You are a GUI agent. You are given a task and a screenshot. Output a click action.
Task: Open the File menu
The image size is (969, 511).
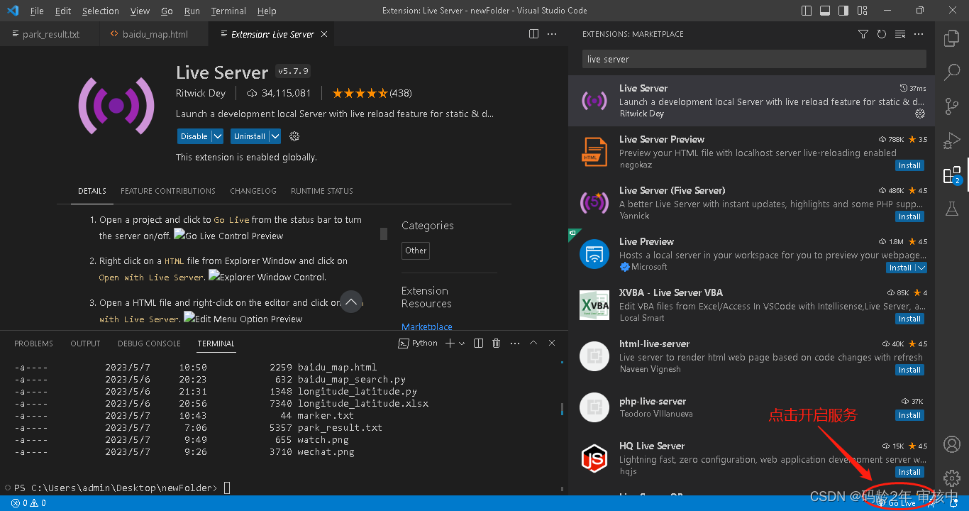point(37,11)
